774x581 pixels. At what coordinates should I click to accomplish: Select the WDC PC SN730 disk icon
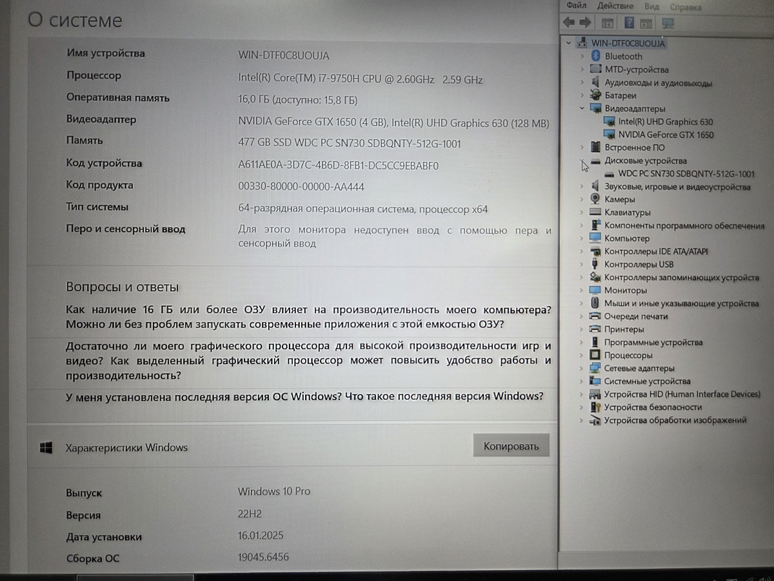609,174
